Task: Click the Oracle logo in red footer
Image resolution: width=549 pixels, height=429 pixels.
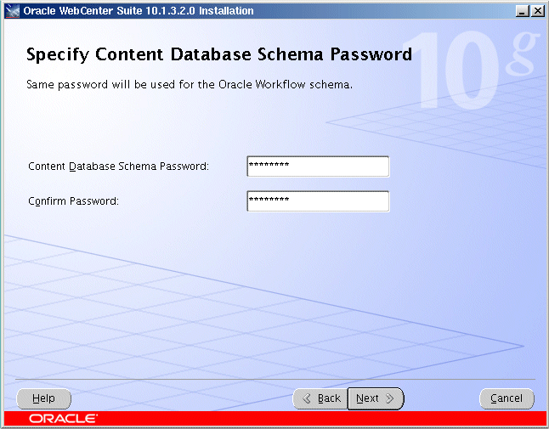Action: pos(63,419)
